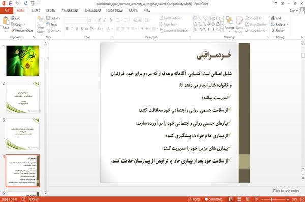Click the Save icon in quick access toolbar
The height and width of the screenshot is (202, 305).
pyautogui.click(x=11, y=4)
